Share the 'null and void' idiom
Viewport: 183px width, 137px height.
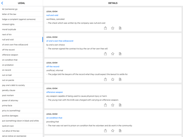[x=105, y=28]
